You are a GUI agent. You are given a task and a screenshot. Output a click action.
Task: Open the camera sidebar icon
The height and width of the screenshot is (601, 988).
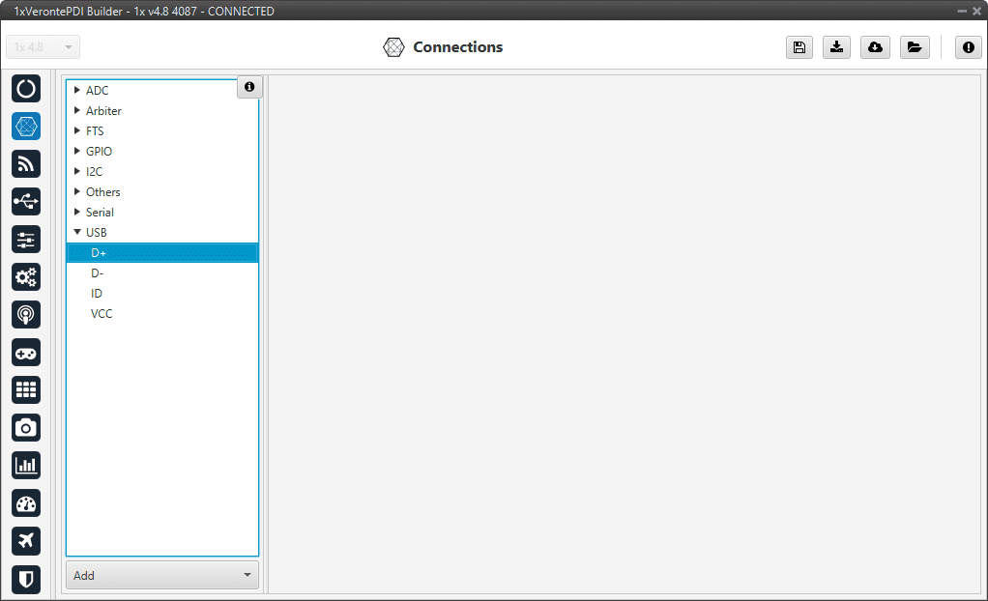click(x=26, y=428)
